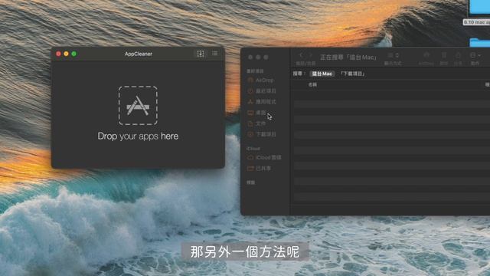Screen dimensions: 490x276
Task: Click the iCloud sidebar section header
Action: pos(253,148)
